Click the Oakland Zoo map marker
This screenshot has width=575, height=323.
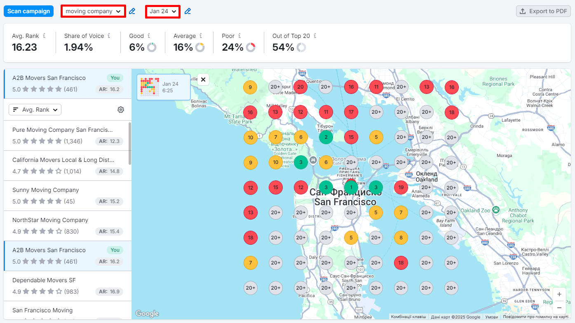496,210
